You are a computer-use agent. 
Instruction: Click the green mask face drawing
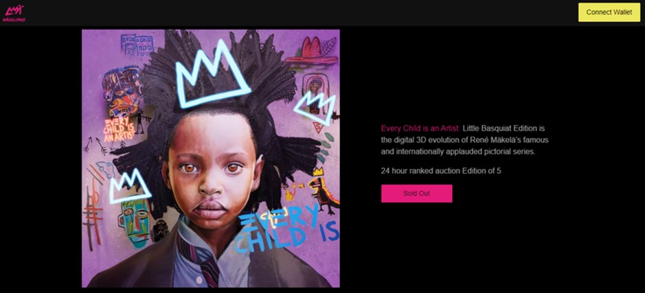tap(135, 222)
